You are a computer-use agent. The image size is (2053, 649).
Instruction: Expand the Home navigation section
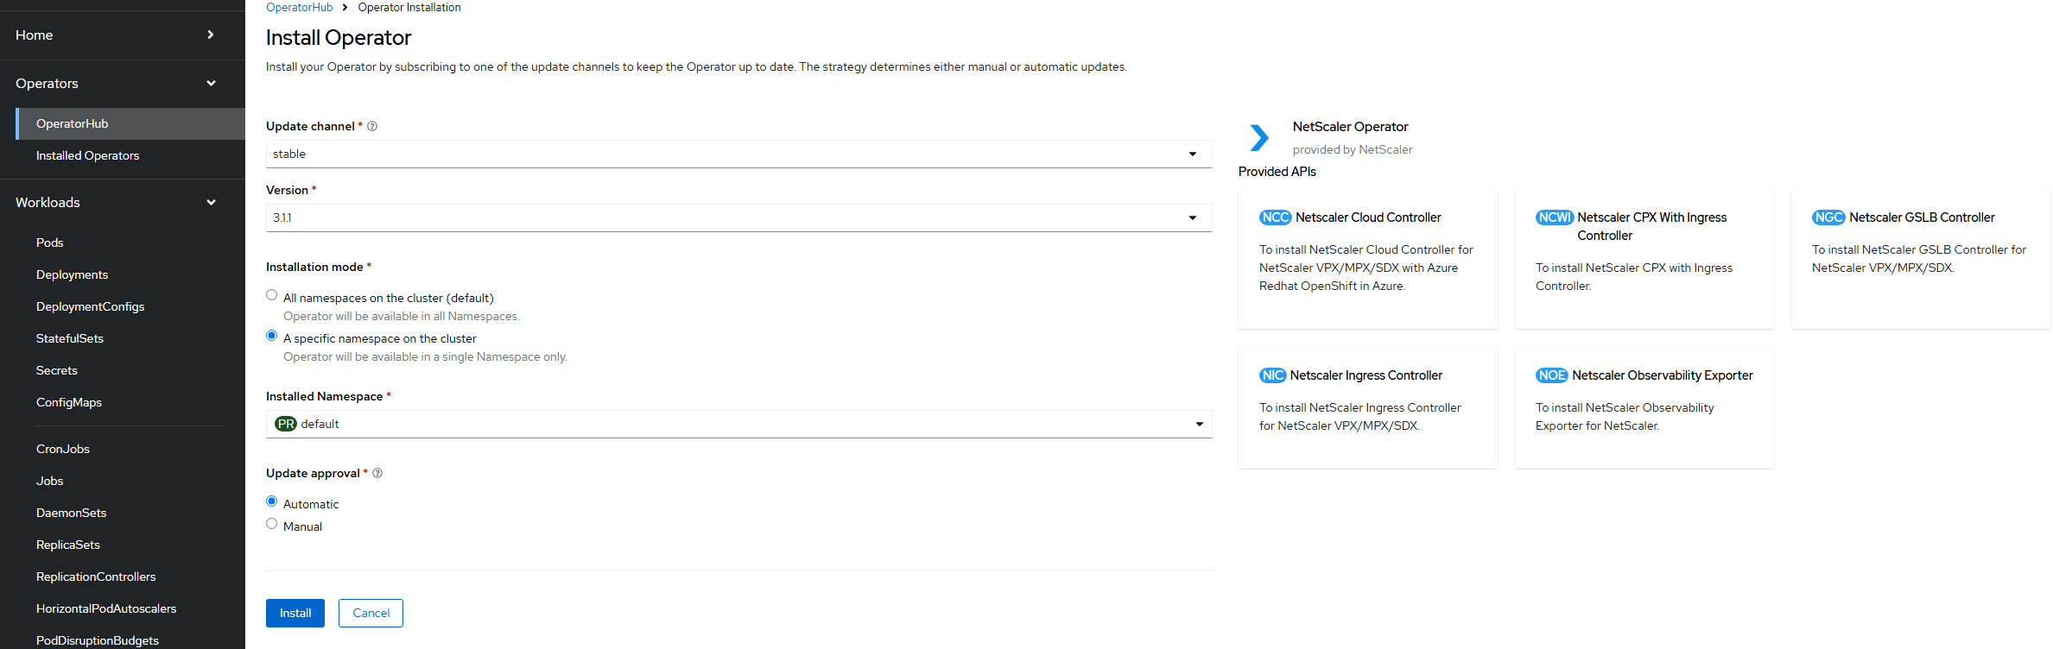click(x=123, y=35)
